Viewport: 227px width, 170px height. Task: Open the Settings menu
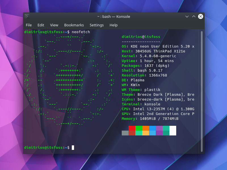point(96,25)
